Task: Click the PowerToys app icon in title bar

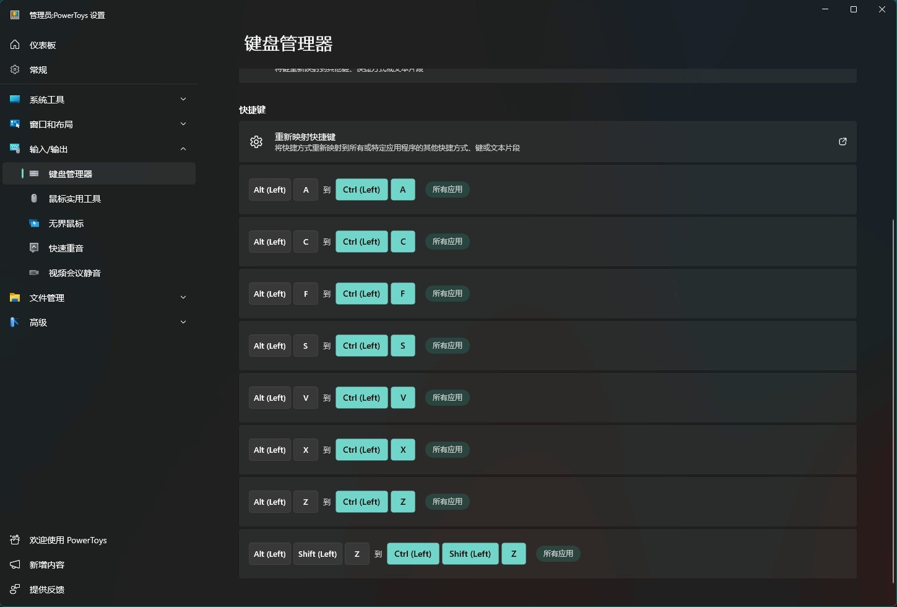Action: (x=15, y=15)
